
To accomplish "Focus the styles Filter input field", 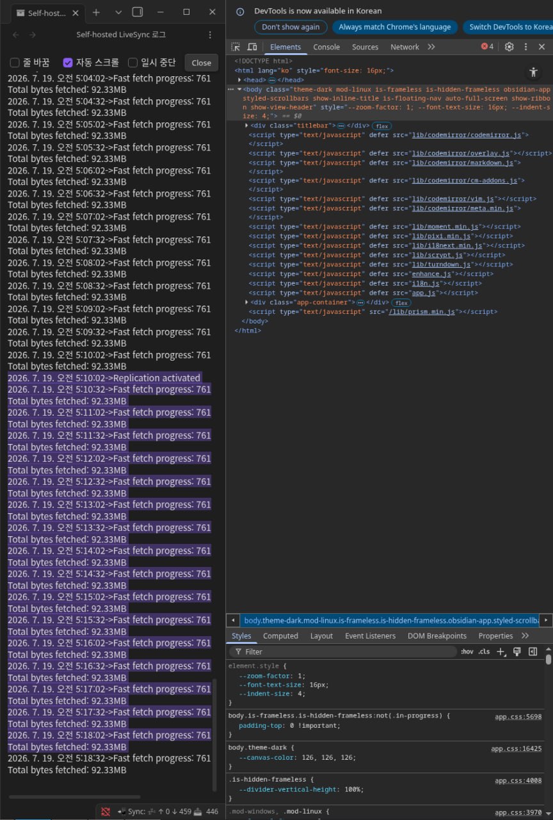I will [342, 652].
